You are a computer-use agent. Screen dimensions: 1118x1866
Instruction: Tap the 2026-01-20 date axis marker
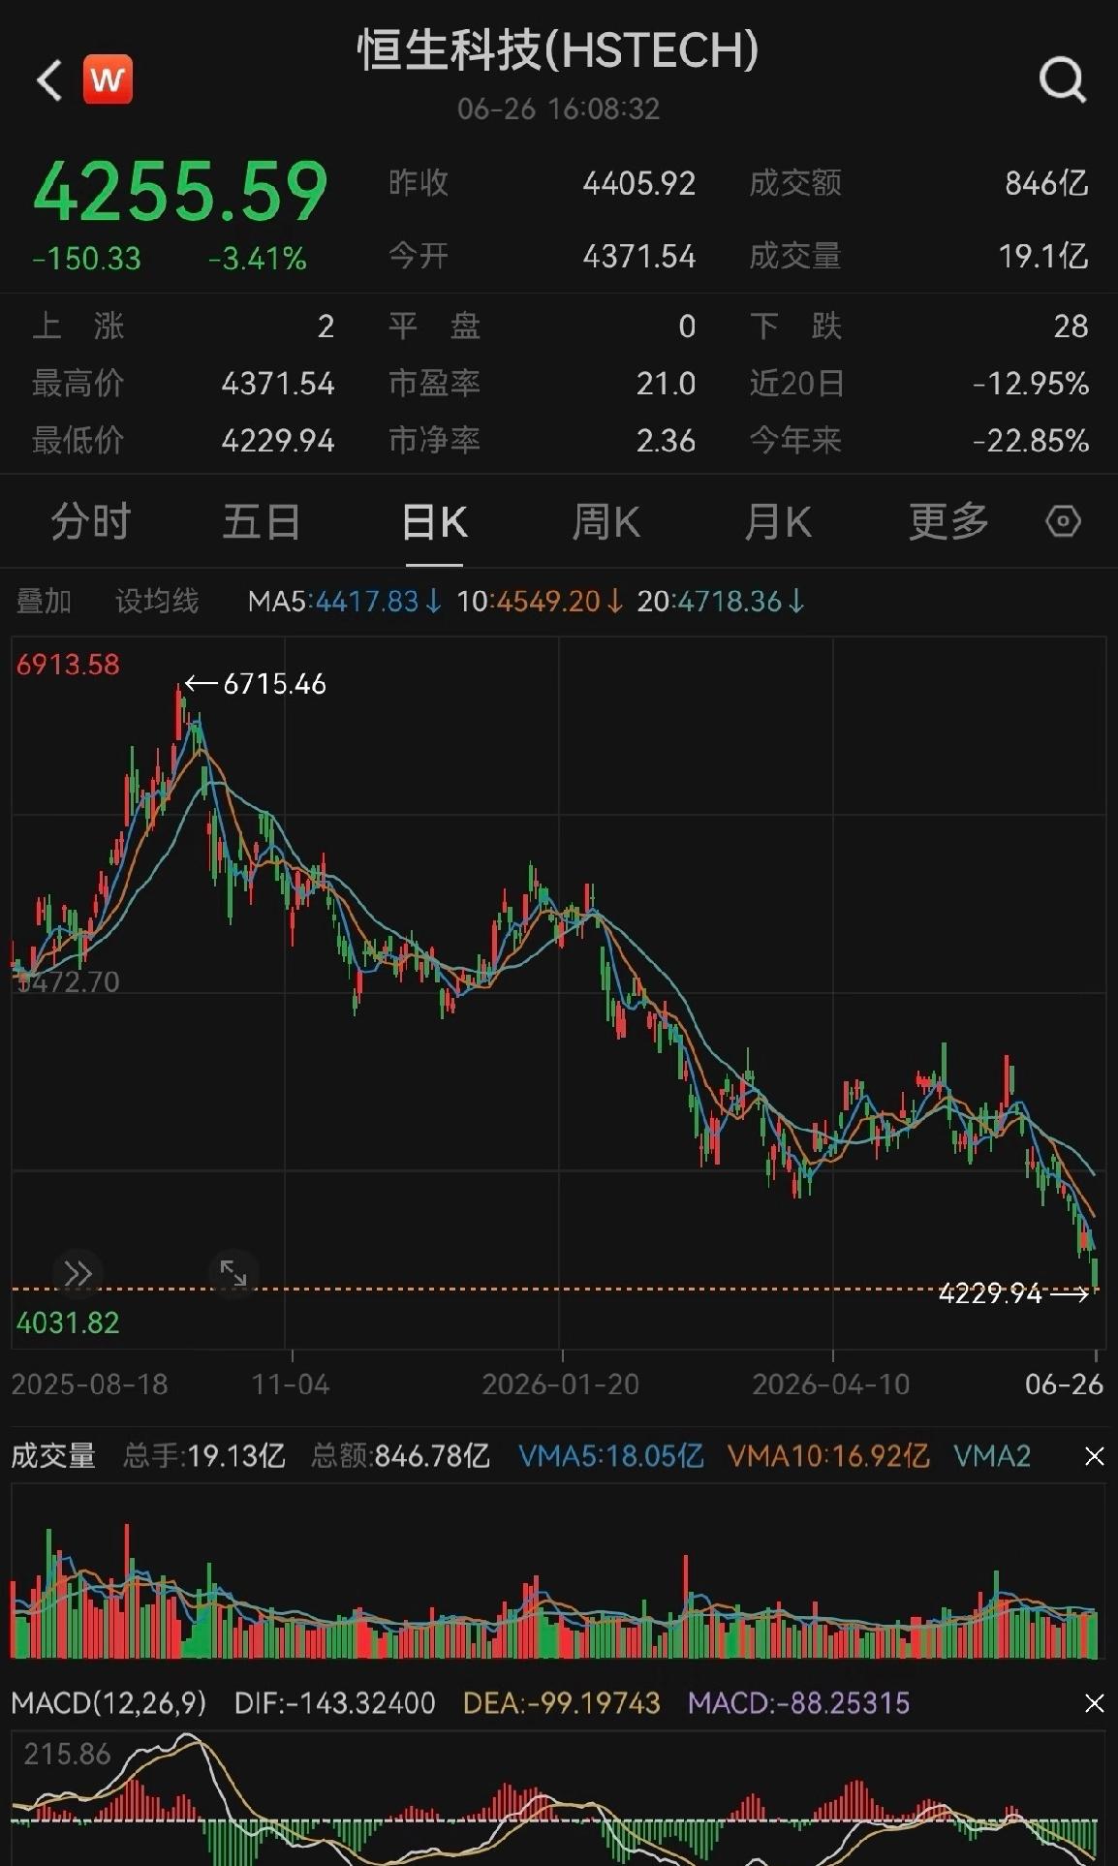click(561, 1384)
